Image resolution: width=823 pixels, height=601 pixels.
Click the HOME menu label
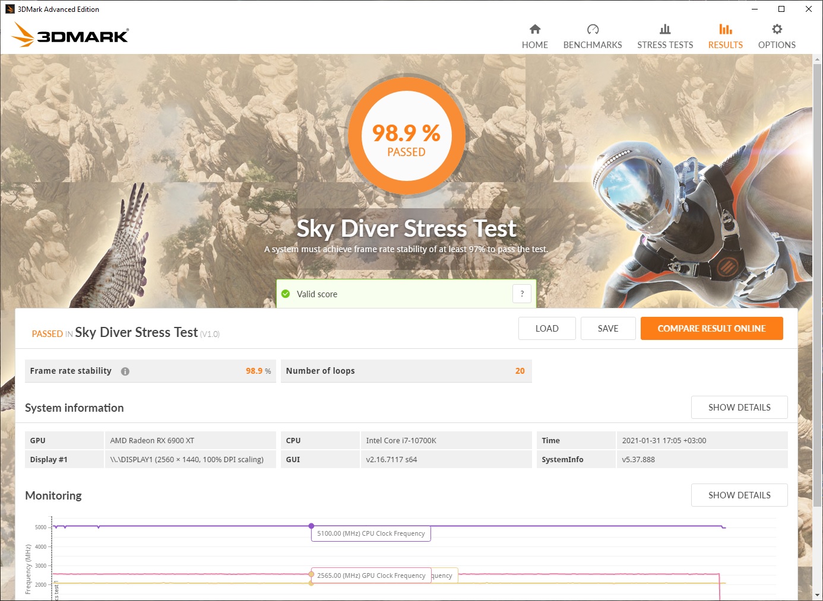tap(535, 45)
